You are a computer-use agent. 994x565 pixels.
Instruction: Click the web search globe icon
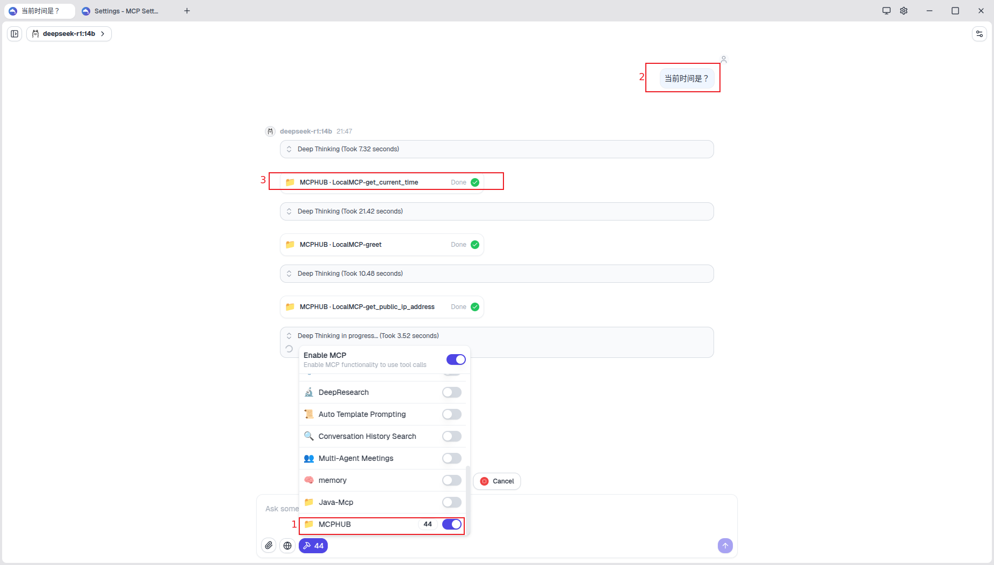coord(287,546)
